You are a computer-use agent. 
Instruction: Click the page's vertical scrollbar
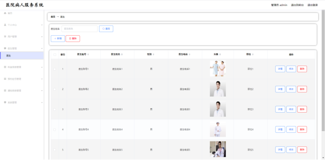click(323, 71)
